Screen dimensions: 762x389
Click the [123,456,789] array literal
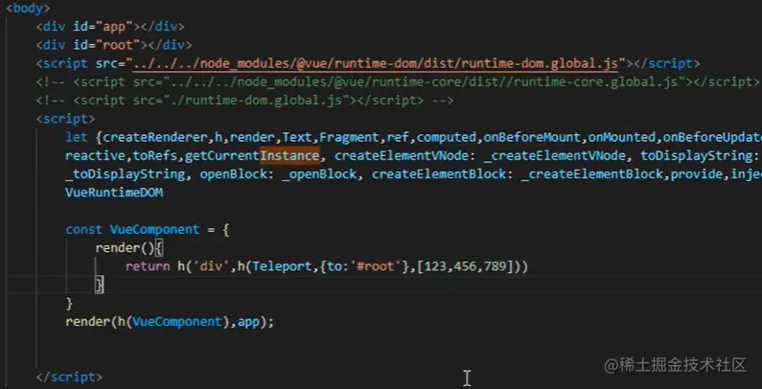(x=465, y=266)
